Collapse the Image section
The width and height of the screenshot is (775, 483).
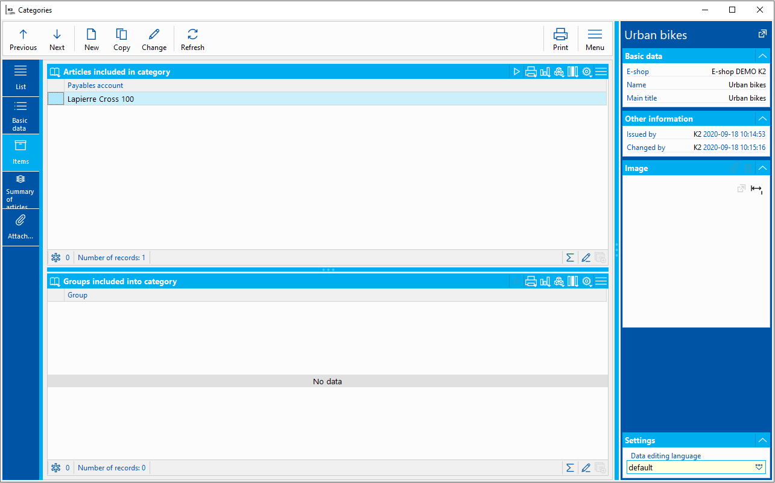pyautogui.click(x=763, y=168)
